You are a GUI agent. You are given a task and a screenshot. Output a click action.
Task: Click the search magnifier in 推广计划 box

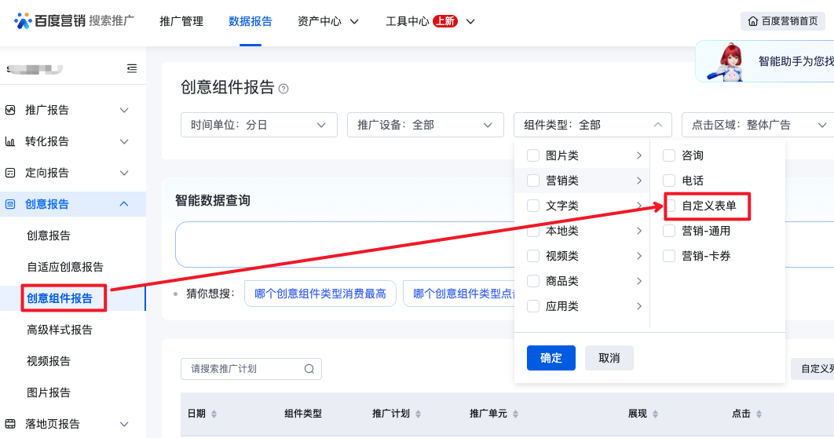[x=309, y=369]
